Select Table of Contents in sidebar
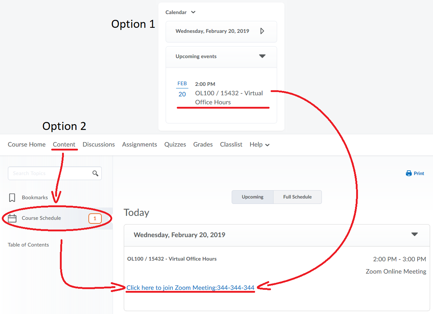The height and width of the screenshot is (314, 433). click(x=29, y=245)
